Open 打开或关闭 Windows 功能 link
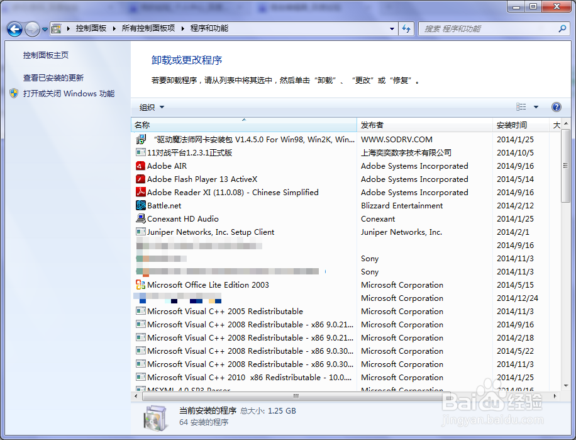Image resolution: width=576 pixels, height=440 pixels. (69, 94)
